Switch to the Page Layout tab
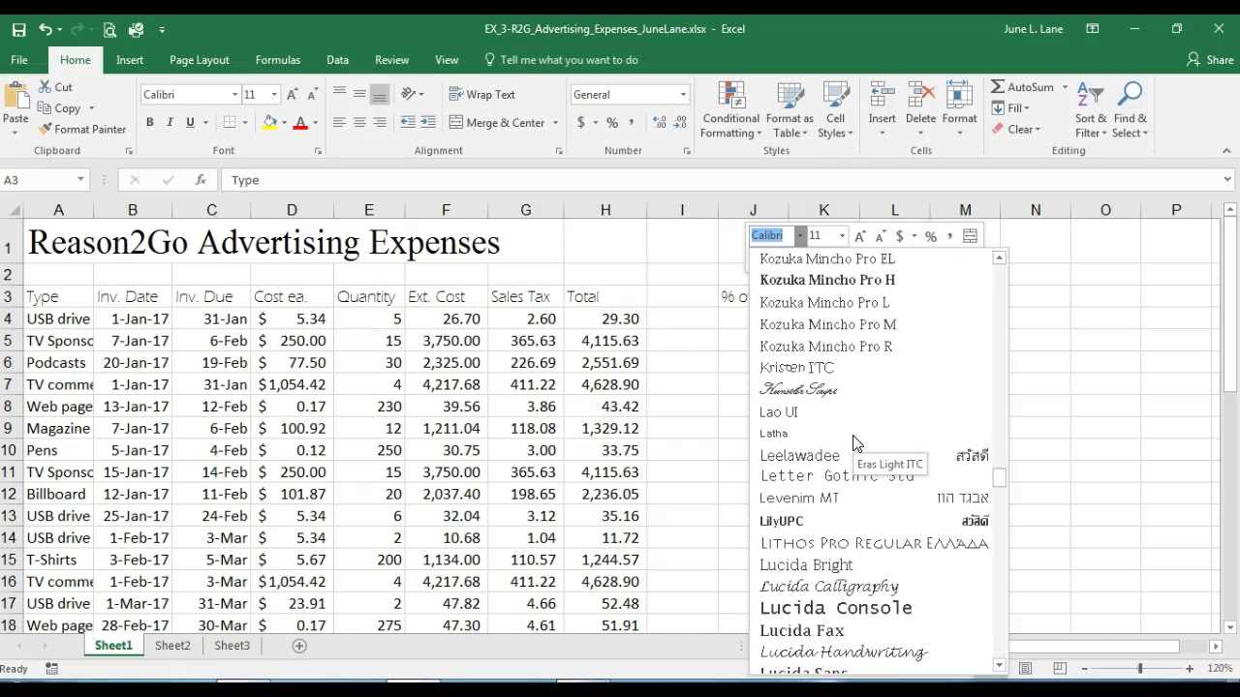Image resolution: width=1240 pixels, height=697 pixels. tap(200, 60)
